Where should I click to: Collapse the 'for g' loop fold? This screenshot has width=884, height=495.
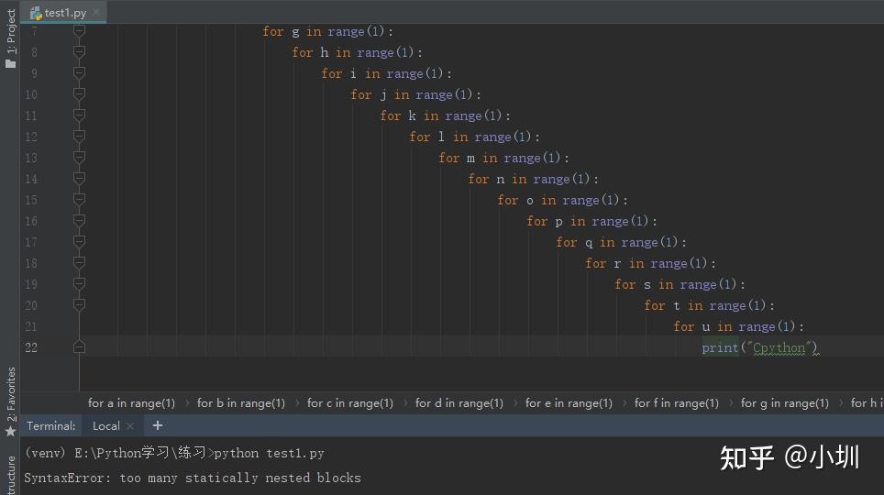pyautogui.click(x=79, y=31)
